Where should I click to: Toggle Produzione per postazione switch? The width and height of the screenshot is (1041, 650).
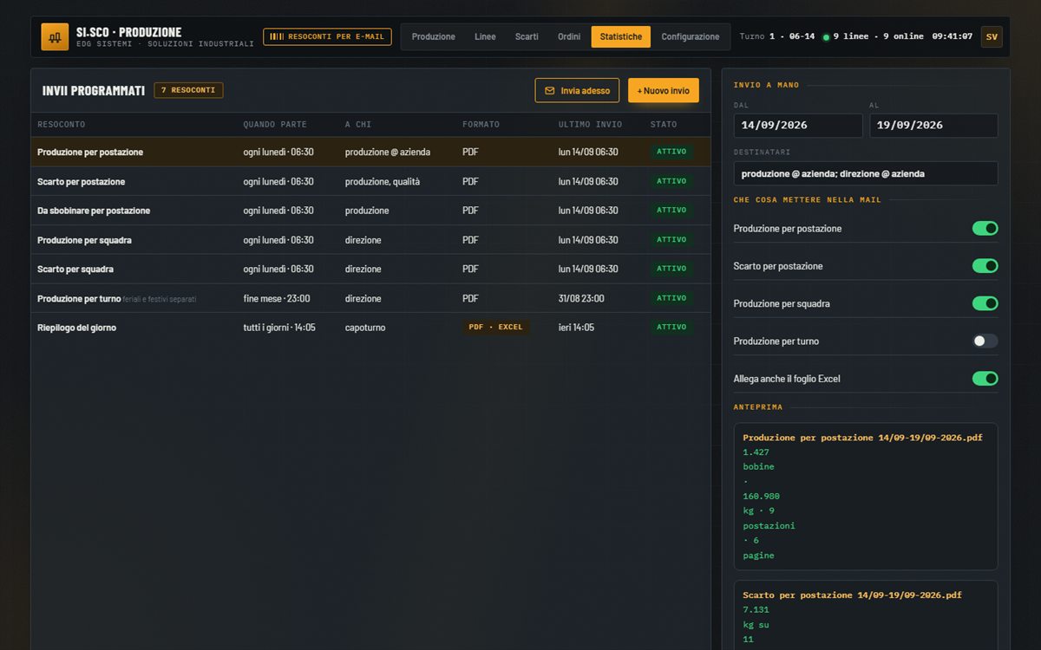985,228
